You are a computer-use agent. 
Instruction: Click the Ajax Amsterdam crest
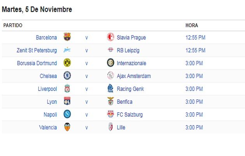110,76
